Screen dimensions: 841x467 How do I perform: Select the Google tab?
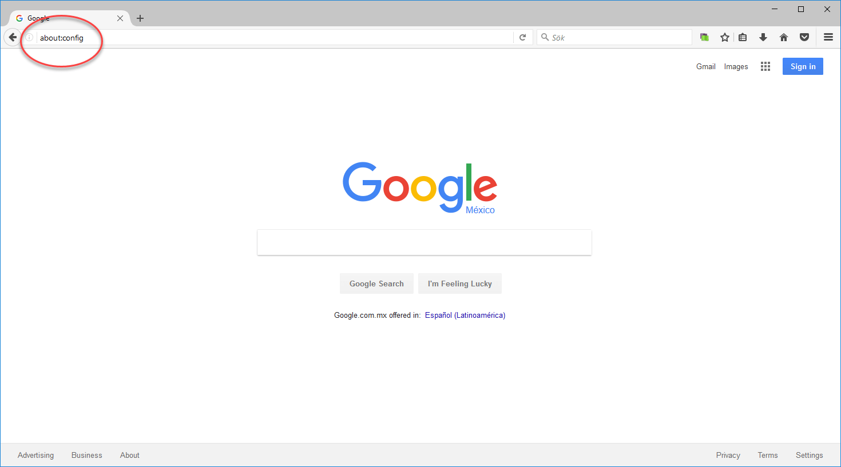[69, 18]
